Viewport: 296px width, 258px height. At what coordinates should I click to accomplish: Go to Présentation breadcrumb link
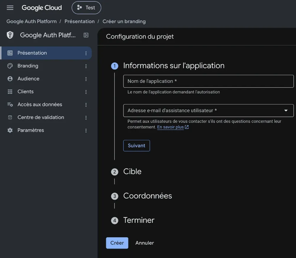[x=79, y=21]
